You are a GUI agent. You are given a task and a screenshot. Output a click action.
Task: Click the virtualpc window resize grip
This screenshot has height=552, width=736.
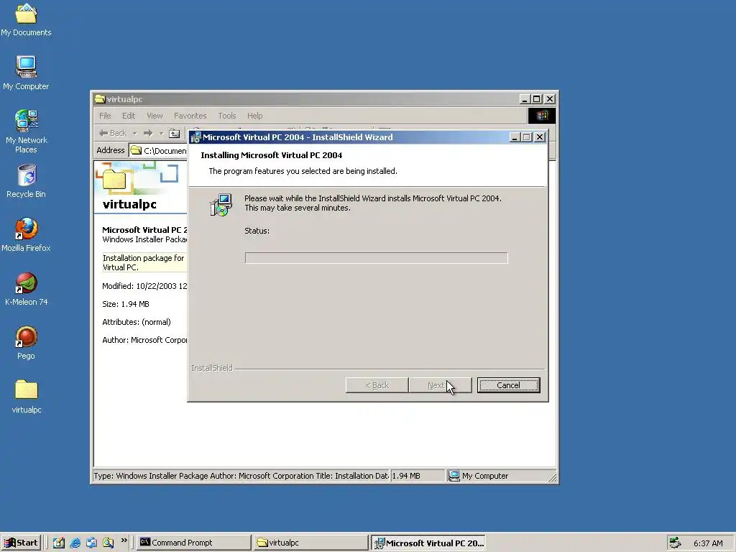(552, 477)
